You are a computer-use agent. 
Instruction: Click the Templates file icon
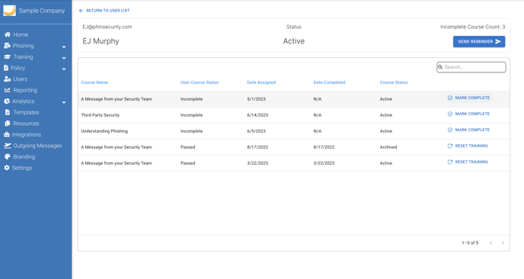click(x=8, y=112)
